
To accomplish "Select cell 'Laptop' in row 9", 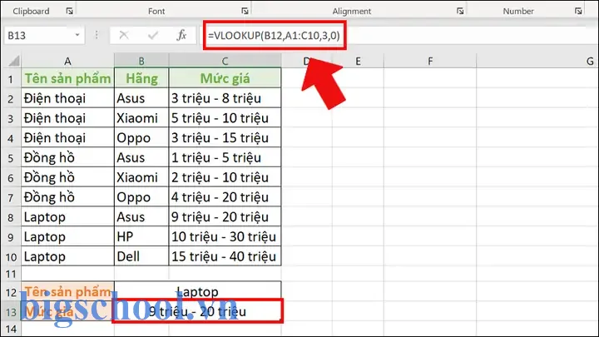I will pyautogui.click(x=67, y=237).
